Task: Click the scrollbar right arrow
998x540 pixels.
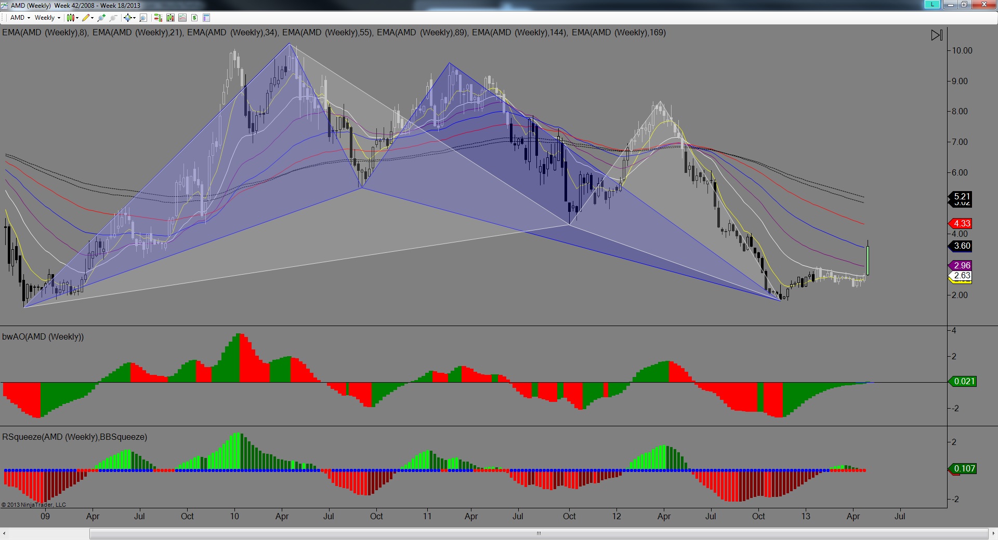Action: 993,533
